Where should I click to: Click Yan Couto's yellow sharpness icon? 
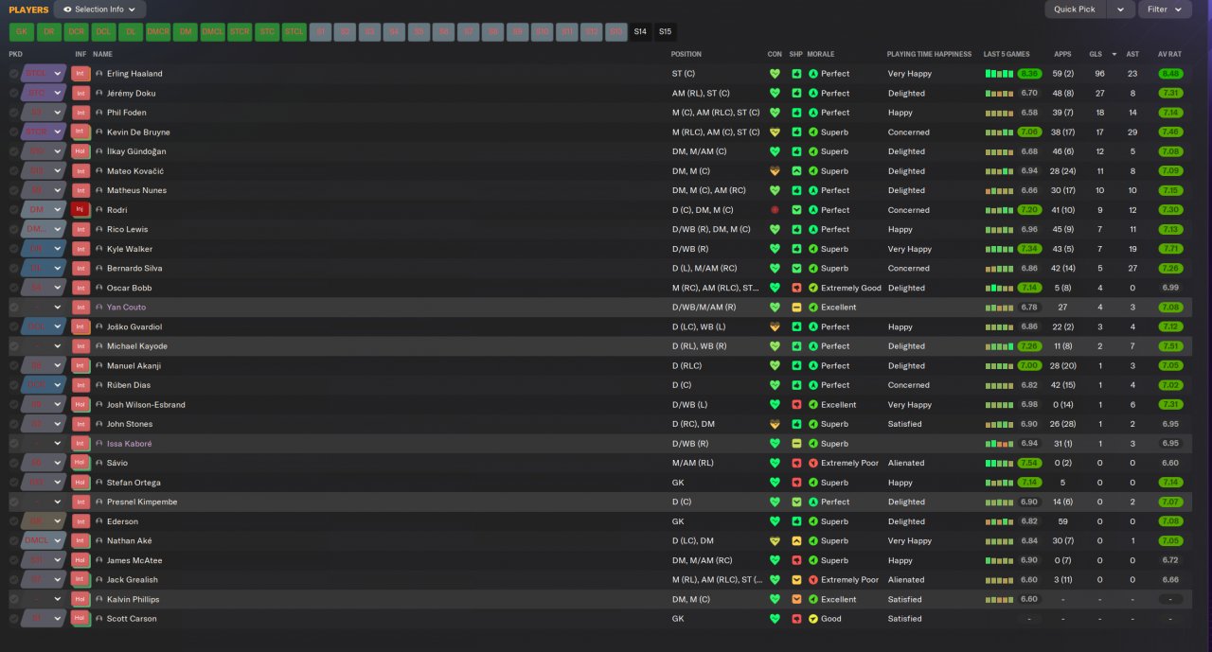(796, 308)
